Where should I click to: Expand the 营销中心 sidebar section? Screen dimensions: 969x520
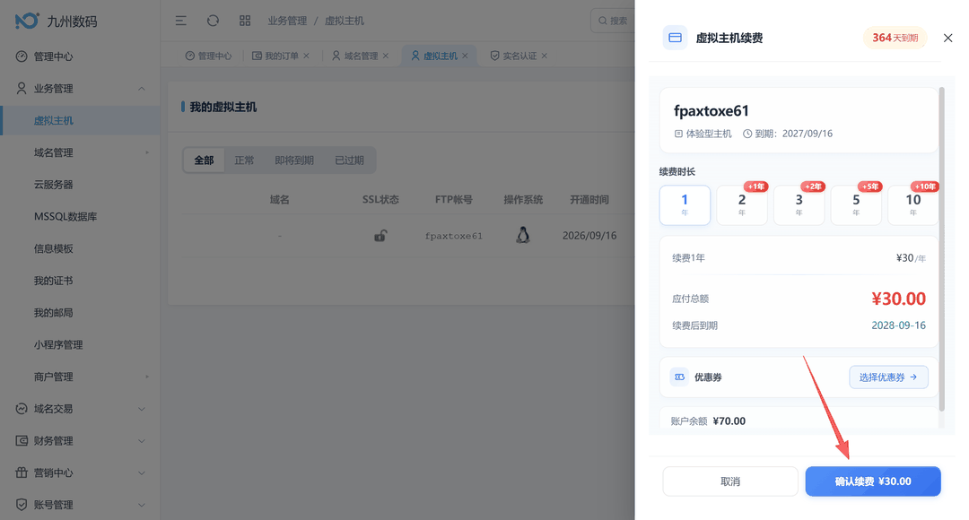click(x=142, y=473)
